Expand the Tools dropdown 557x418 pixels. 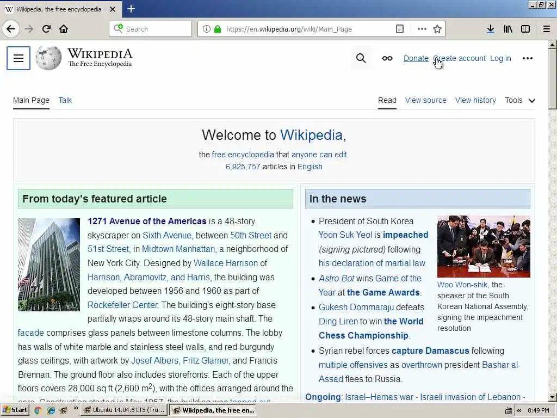point(520,100)
